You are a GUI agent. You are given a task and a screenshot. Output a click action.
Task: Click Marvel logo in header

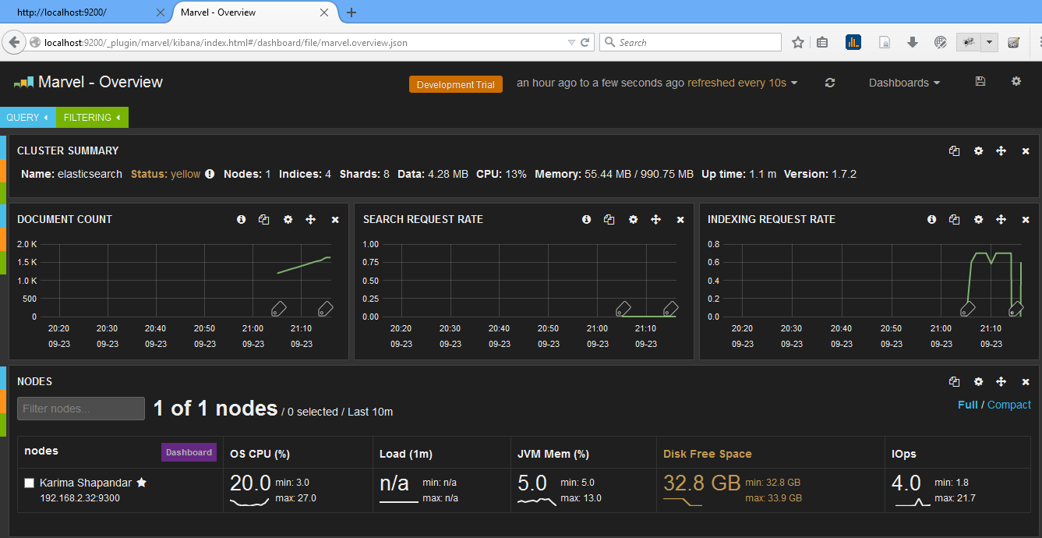click(x=23, y=82)
